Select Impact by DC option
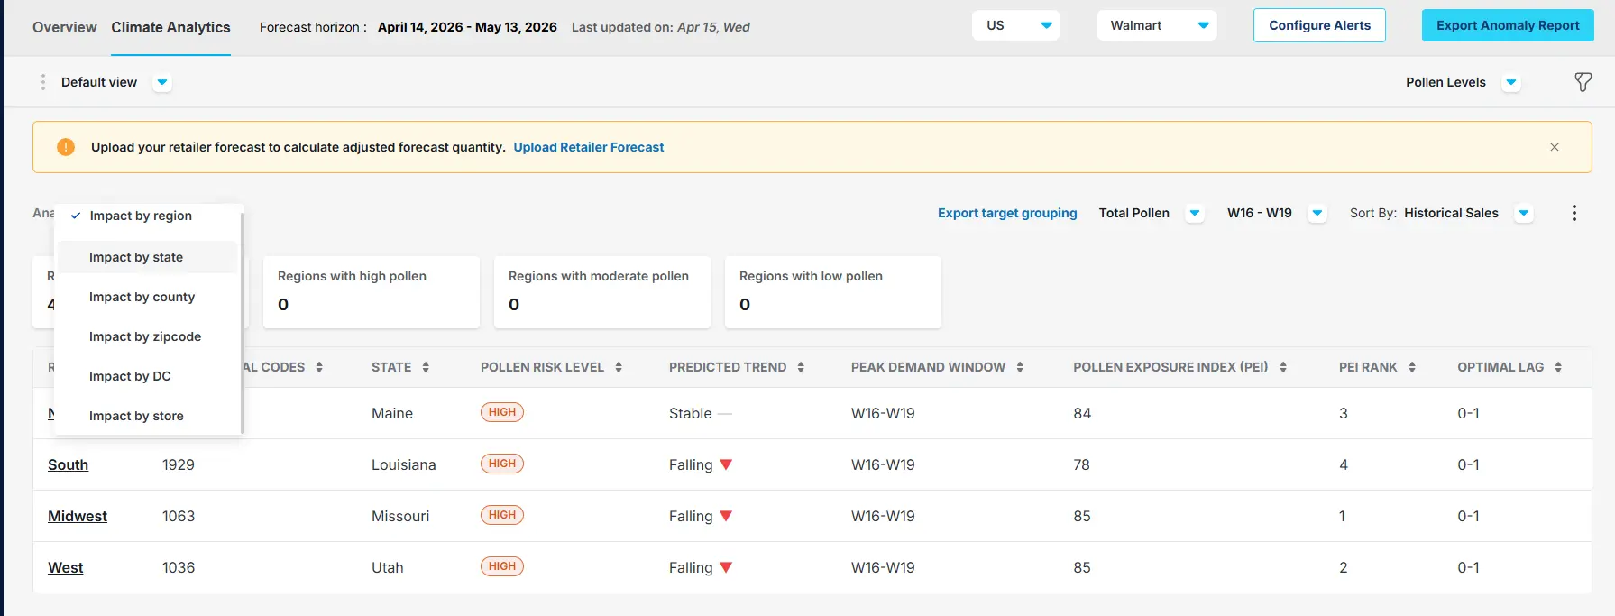 (148, 376)
